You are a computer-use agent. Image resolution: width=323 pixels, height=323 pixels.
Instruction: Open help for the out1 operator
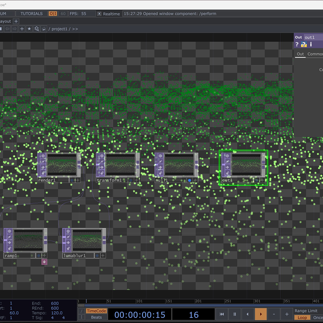297,44
